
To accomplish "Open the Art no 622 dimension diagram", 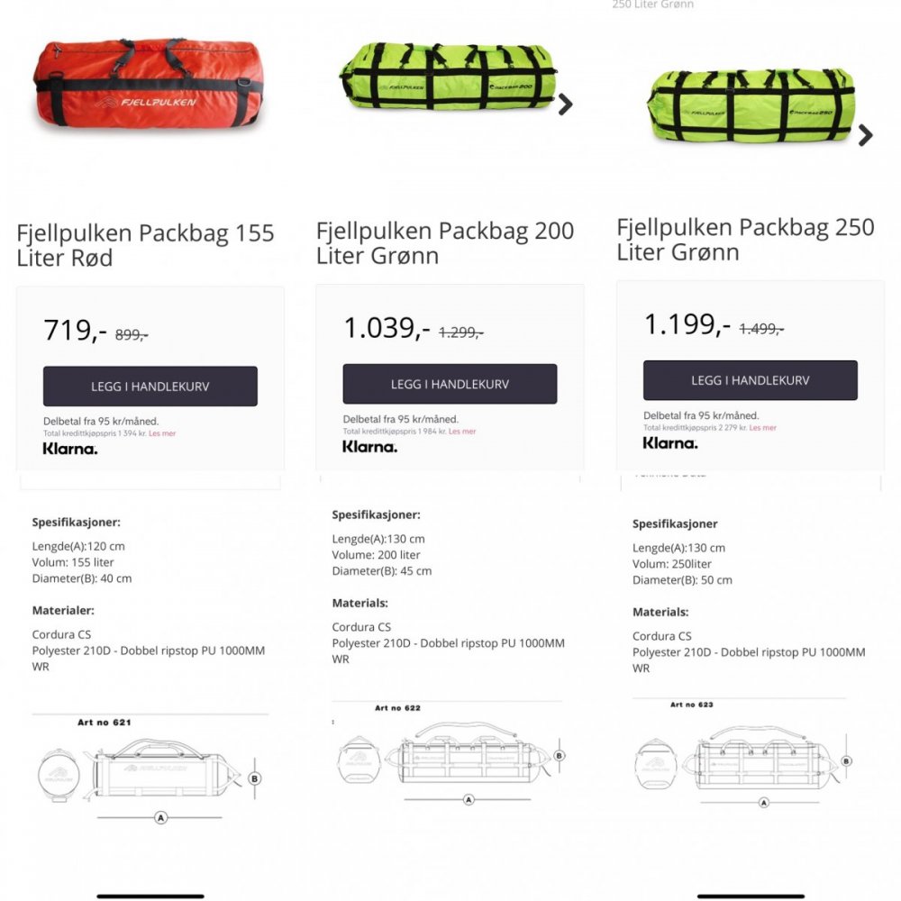I will click(449, 755).
